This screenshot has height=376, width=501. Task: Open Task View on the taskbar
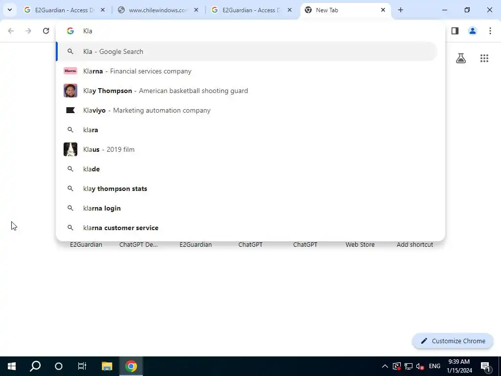(x=82, y=366)
